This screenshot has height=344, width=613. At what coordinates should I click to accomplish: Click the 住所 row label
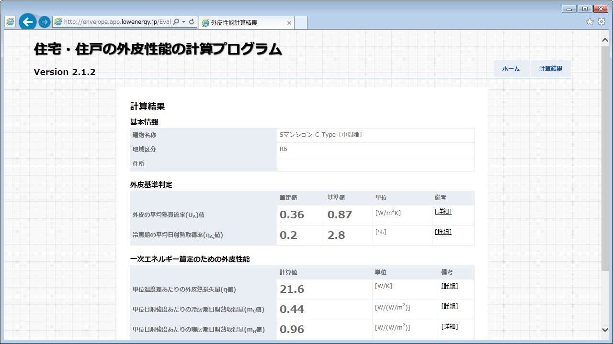(138, 164)
